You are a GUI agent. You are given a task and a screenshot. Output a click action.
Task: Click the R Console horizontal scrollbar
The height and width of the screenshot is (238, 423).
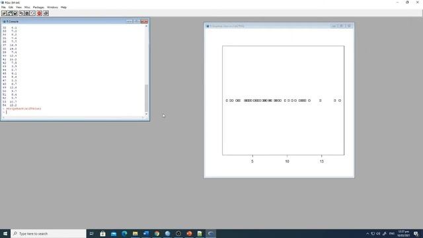click(73, 118)
